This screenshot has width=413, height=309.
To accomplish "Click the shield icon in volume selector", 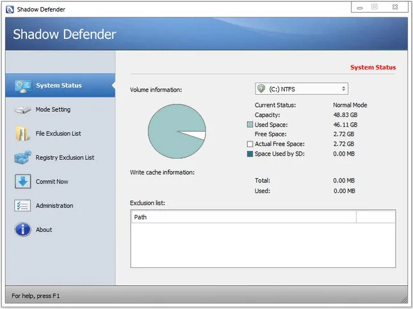I will [x=261, y=89].
